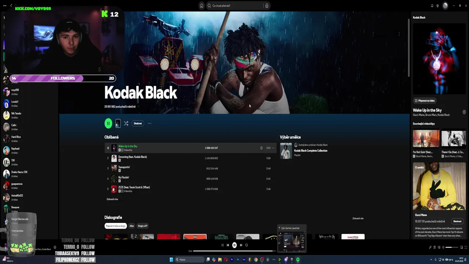The width and height of the screenshot is (469, 264).
Task: Click taskbar search box Hledat
Action: 190,260
